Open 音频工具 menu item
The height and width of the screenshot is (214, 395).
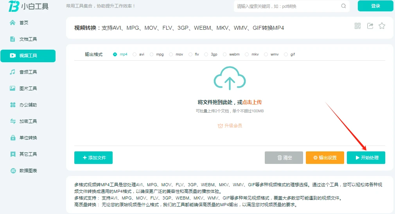point(28,72)
